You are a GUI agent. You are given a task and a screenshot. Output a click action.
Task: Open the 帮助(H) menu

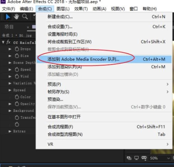[150, 9]
